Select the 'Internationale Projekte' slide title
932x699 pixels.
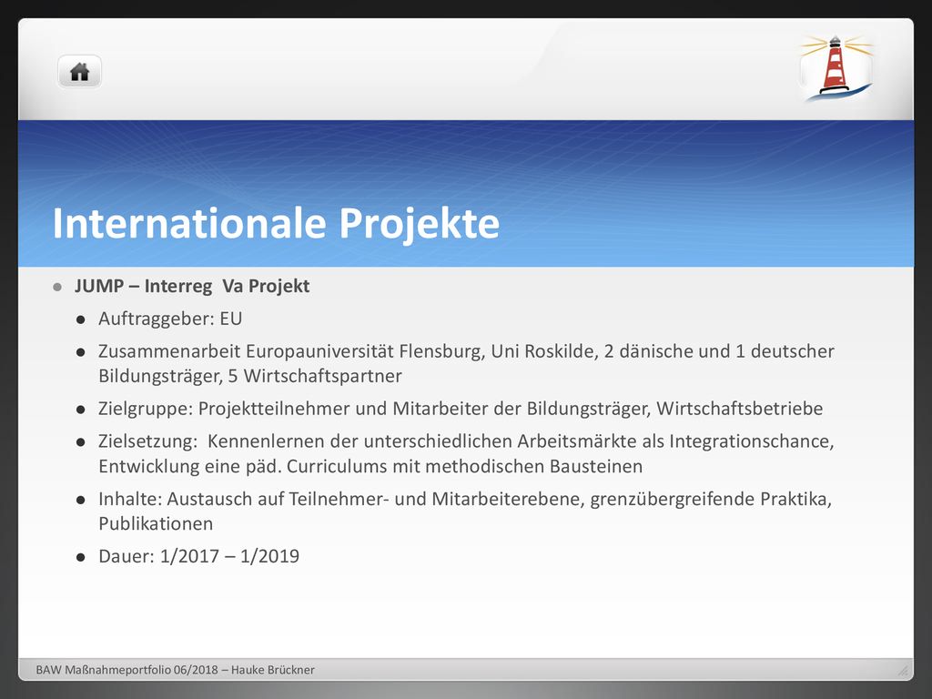(277, 224)
